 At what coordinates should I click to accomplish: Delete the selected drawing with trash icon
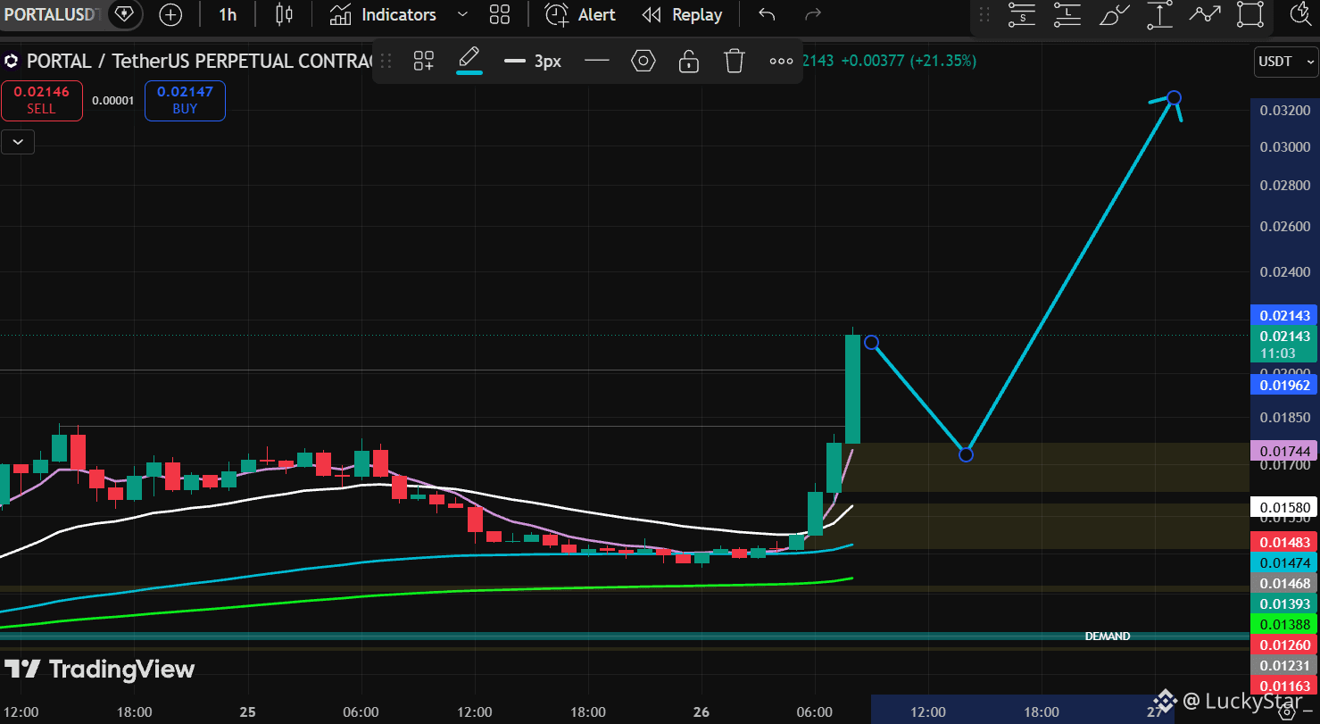pos(734,61)
